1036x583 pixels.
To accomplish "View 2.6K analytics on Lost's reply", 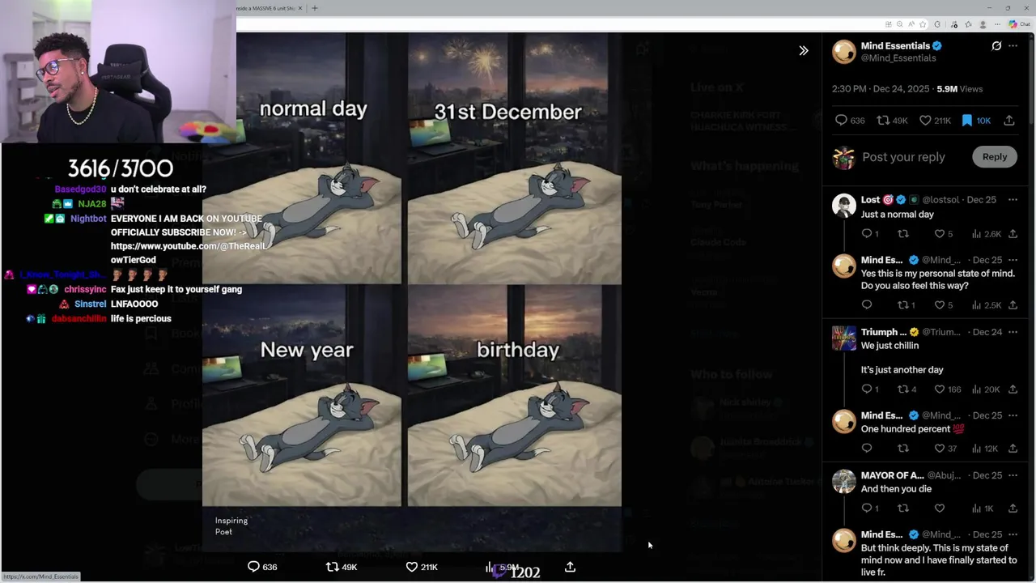I will (x=985, y=234).
